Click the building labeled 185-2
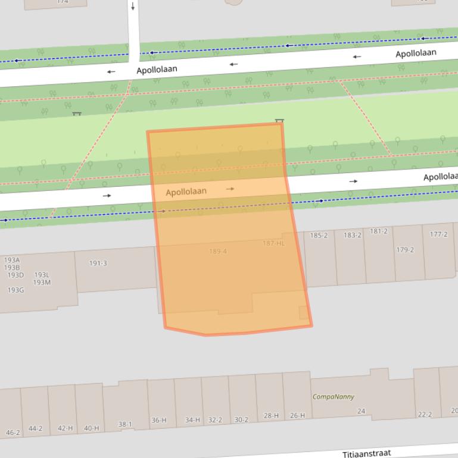Screen dimensions: 458x458 click(x=319, y=236)
